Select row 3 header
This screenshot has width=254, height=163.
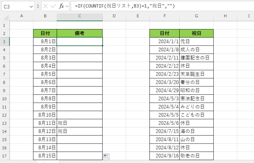click(x=5, y=41)
